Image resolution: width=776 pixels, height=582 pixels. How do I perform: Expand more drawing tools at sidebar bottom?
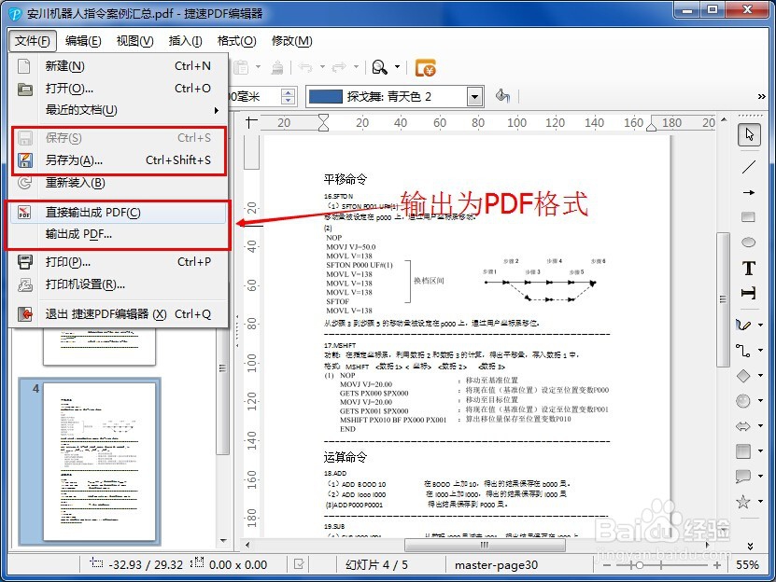point(750,546)
